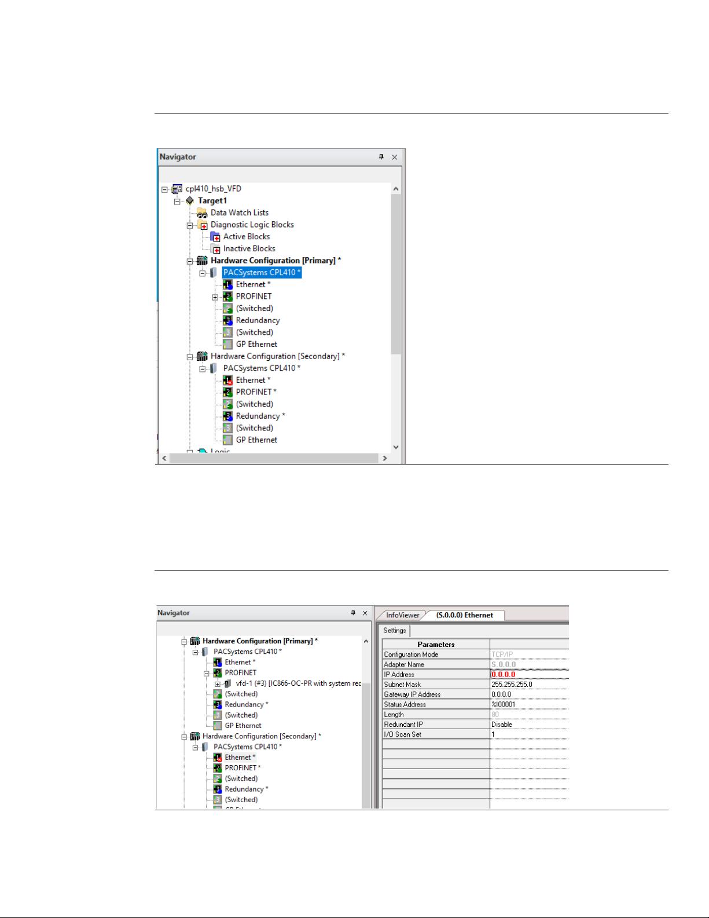Close the top Navigator panel

tap(395, 157)
